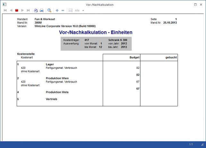This screenshot has width=206, height=148.
Task: Click the grayed page layout icon
Action: click(x=70, y=10)
